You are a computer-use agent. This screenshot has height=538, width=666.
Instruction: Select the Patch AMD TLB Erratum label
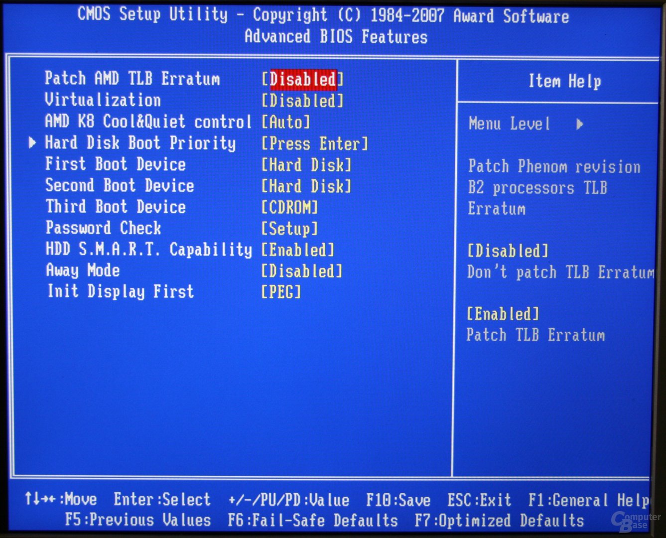(132, 79)
